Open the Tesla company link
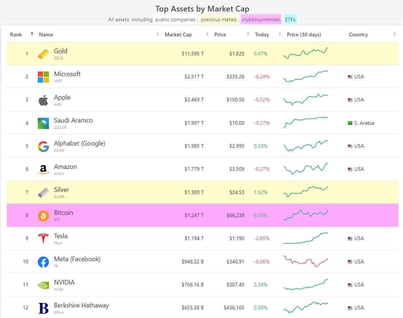Viewport: 403px width, 318px height. (x=61, y=236)
